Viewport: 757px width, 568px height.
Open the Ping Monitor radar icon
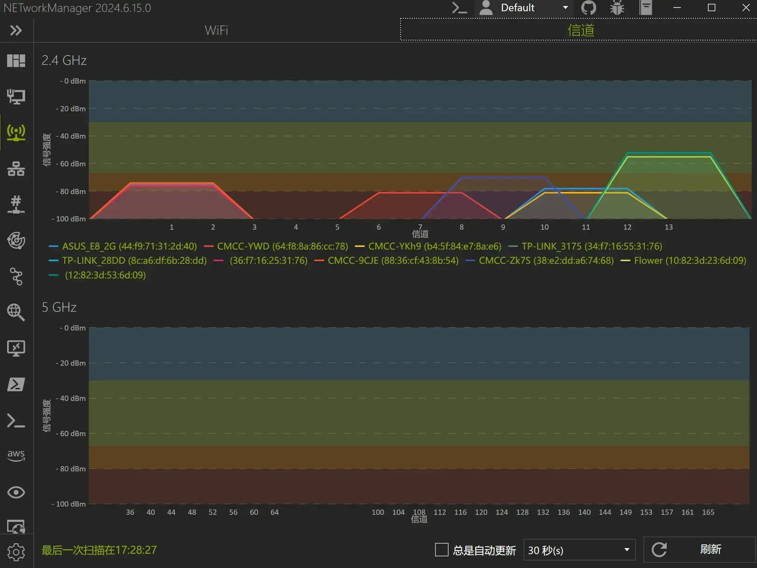coord(16,241)
